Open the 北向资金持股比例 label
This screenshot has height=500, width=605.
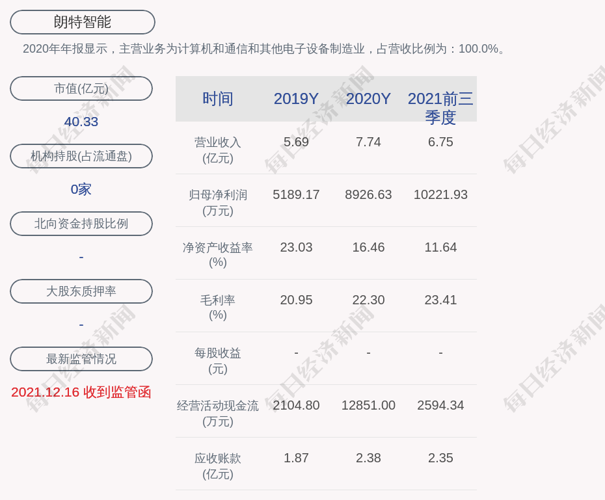click(x=81, y=224)
